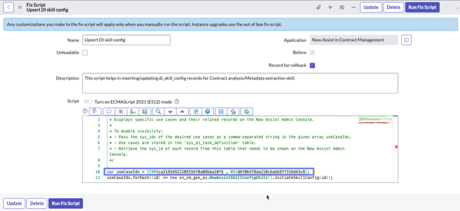460x211 pixels.
Task: Click the comment toggle toolbar icon
Action: click(x=109, y=111)
